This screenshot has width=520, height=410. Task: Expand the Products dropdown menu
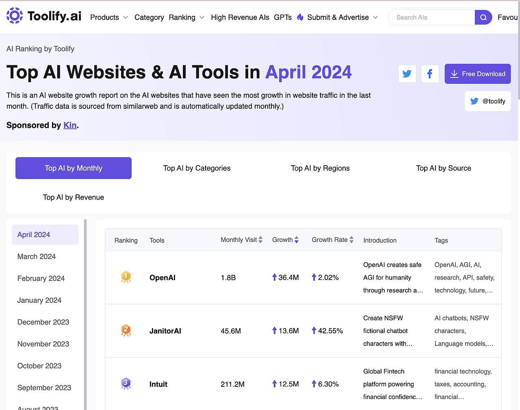point(109,17)
